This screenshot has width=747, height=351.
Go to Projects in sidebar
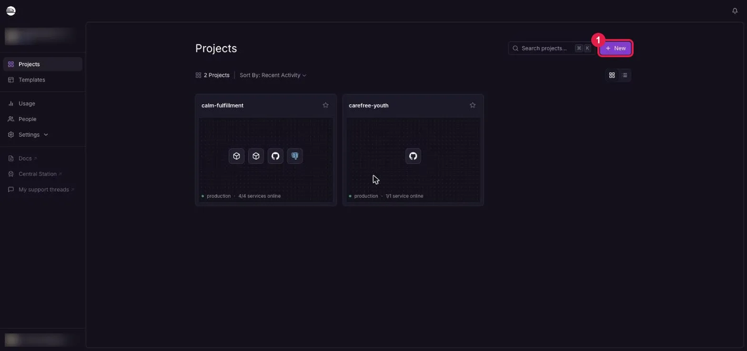[x=42, y=64]
